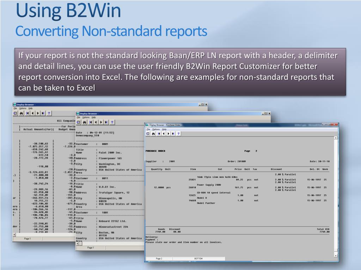Click 'Supplier : 2001' text
Image resolution: width=361 pixels, height=270 pixels.
160,161
